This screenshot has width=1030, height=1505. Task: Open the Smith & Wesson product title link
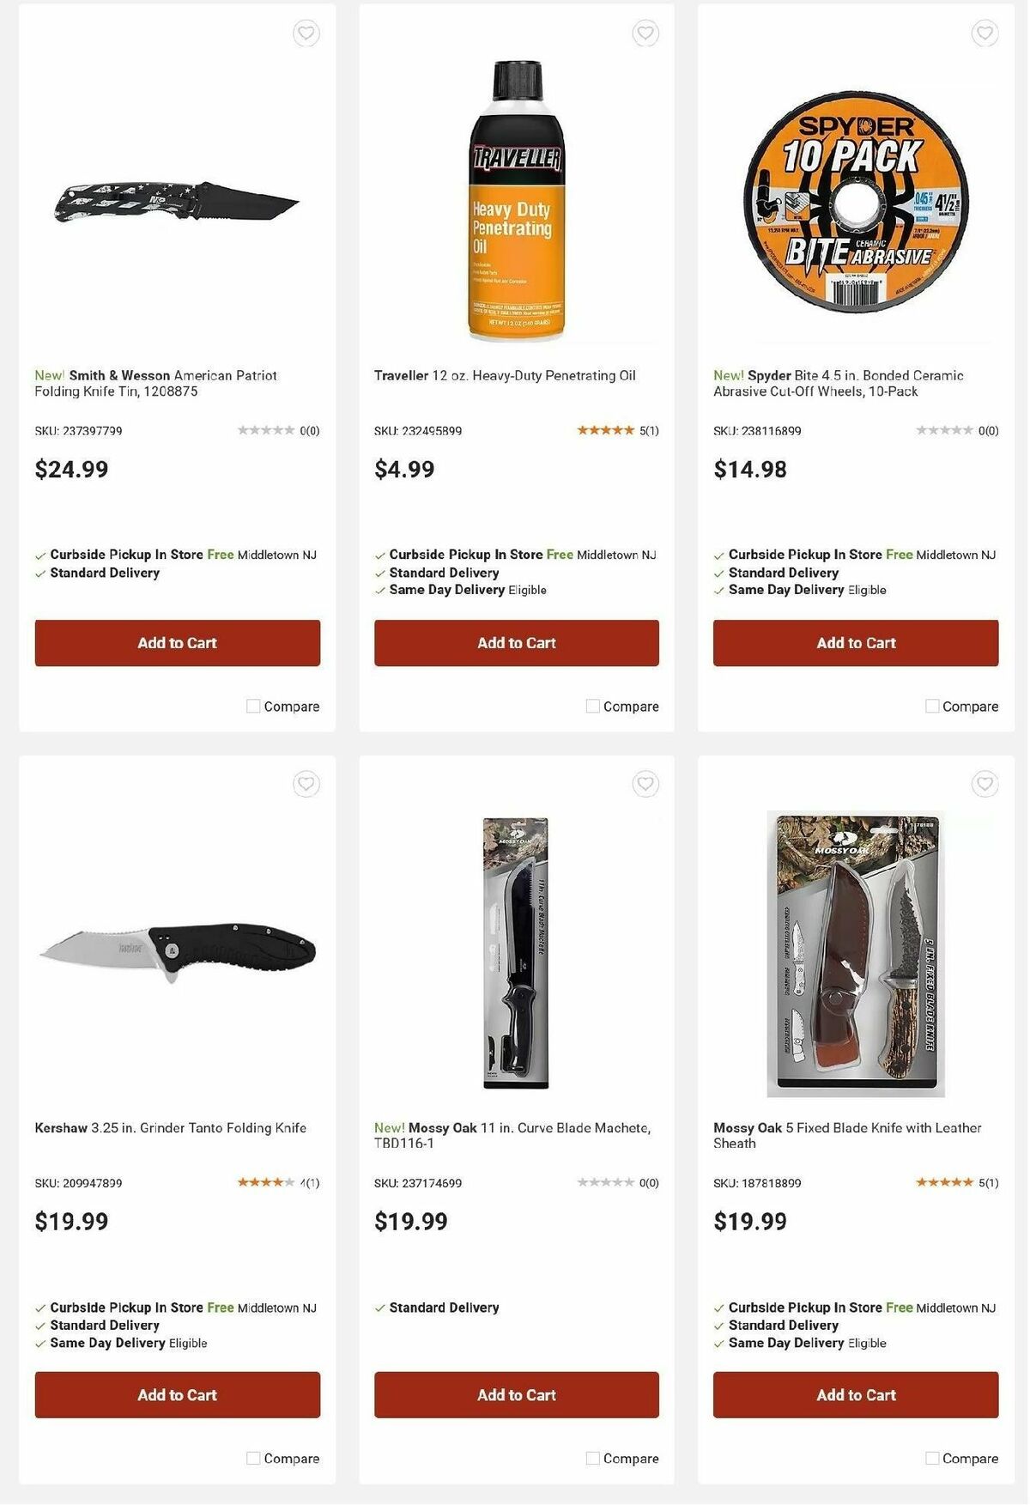154,382
